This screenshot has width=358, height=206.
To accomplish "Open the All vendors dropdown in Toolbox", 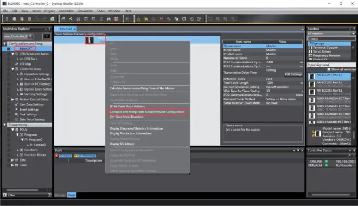I will (x=331, y=33).
